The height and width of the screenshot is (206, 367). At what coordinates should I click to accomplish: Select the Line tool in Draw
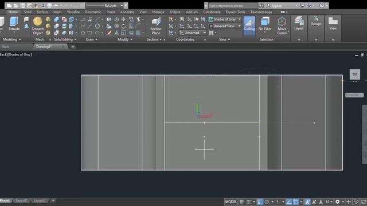tap(89, 26)
